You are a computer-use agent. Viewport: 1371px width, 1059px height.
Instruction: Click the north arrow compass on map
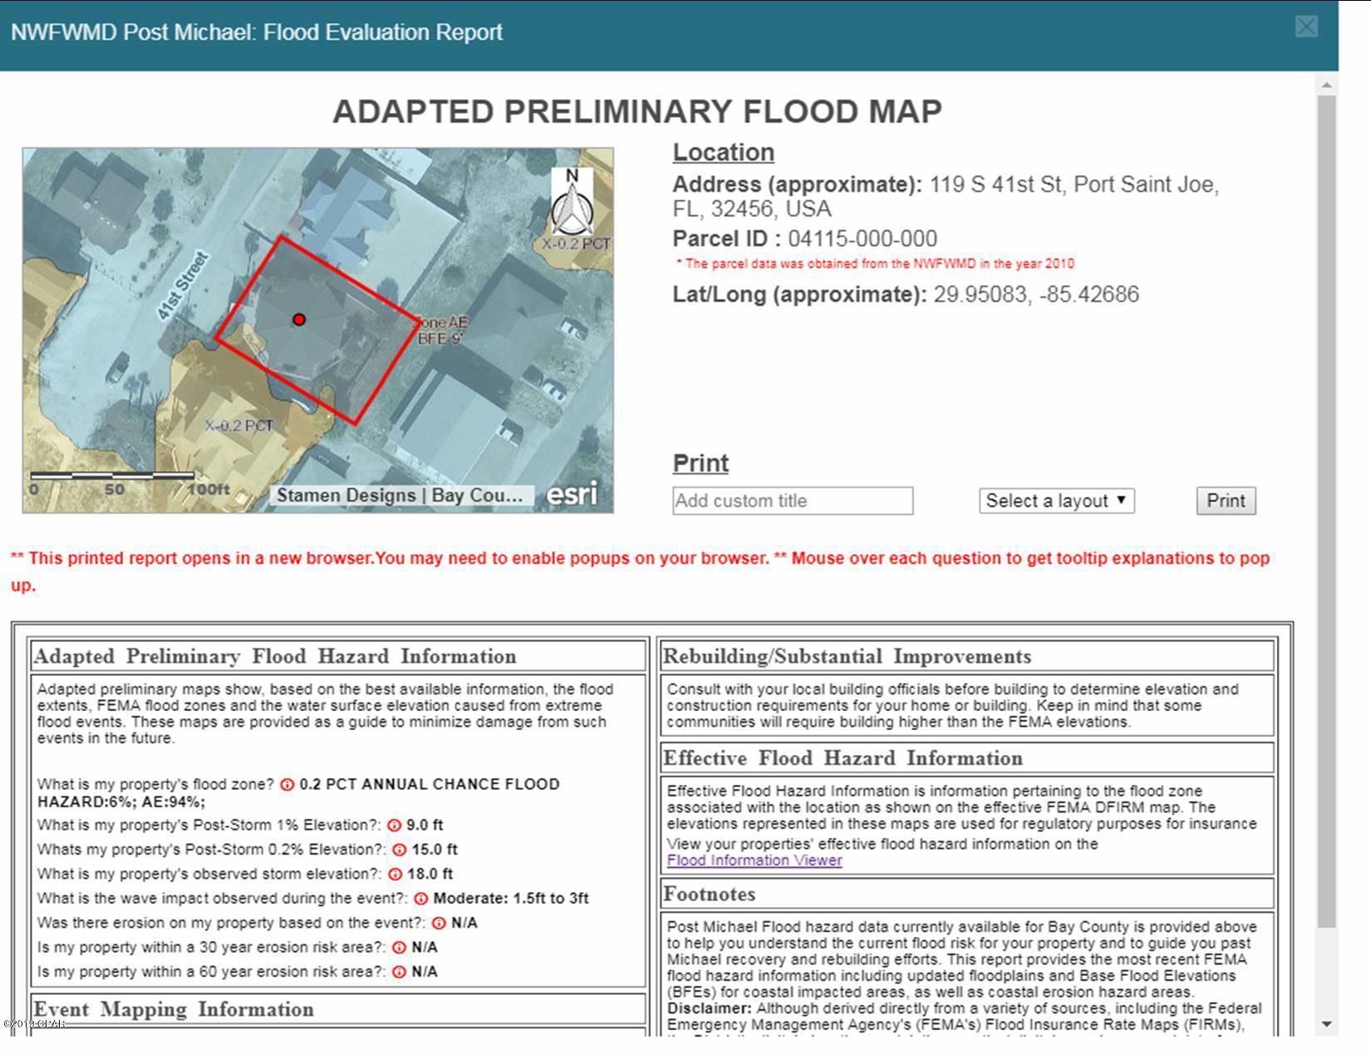572,202
